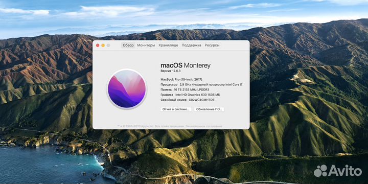
Task: Click the macOS Monterey title text
Action: [186, 65]
